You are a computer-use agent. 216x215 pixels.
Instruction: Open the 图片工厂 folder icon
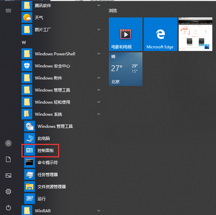click(x=27, y=30)
